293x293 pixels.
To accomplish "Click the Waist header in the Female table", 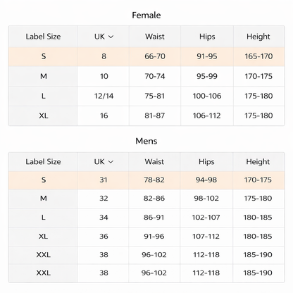I will point(155,37).
